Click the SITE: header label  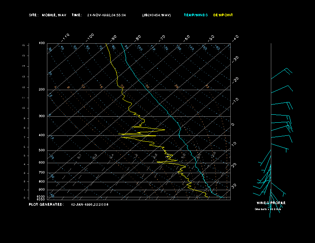coord(33,15)
